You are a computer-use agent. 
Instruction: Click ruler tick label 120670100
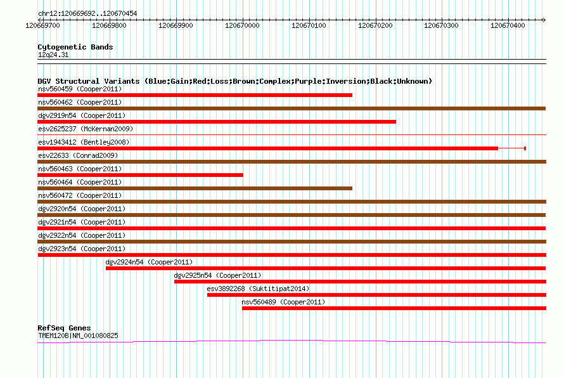coord(309,25)
